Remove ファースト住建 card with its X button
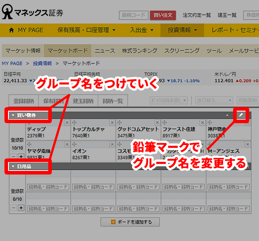 pos(202,122)
